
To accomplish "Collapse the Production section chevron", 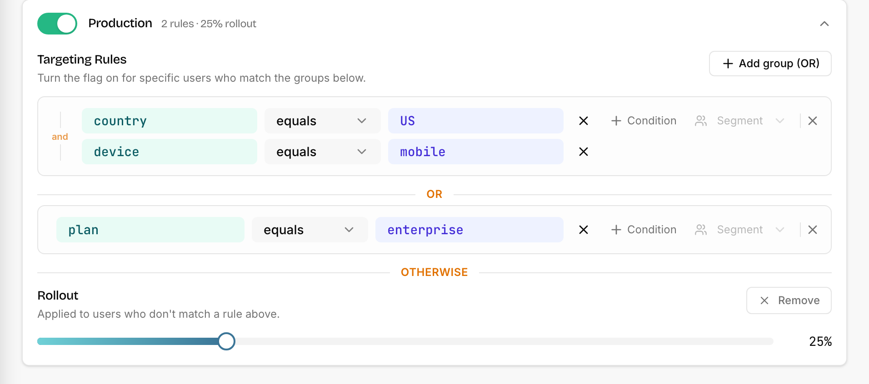I will [824, 24].
